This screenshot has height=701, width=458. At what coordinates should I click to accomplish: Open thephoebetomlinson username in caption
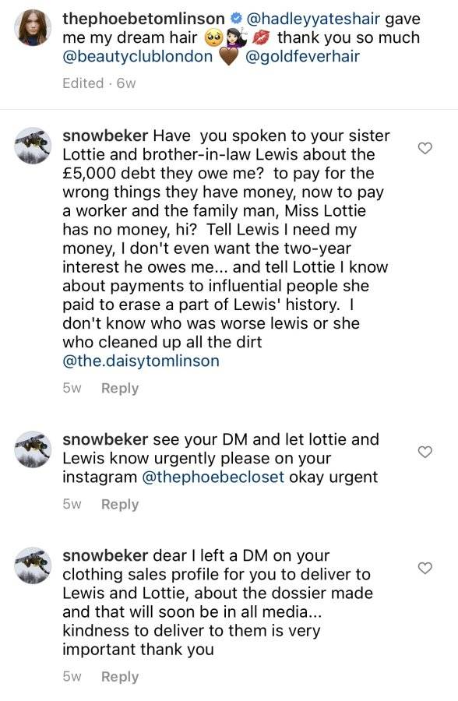tap(143, 19)
